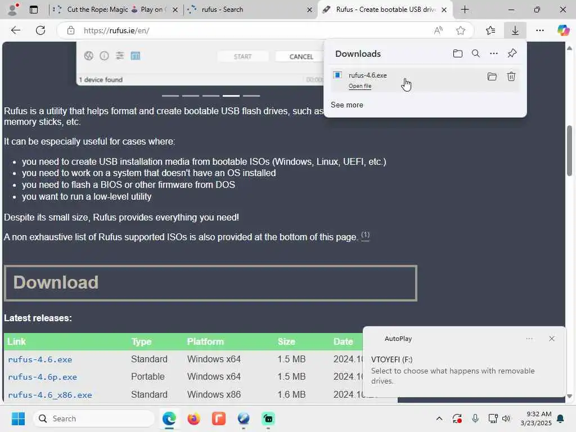576x432 pixels.
Task: Open the orange taskbar app
Action: click(x=219, y=418)
